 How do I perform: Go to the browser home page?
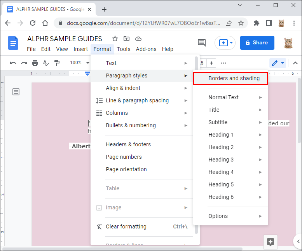[x=45, y=23]
